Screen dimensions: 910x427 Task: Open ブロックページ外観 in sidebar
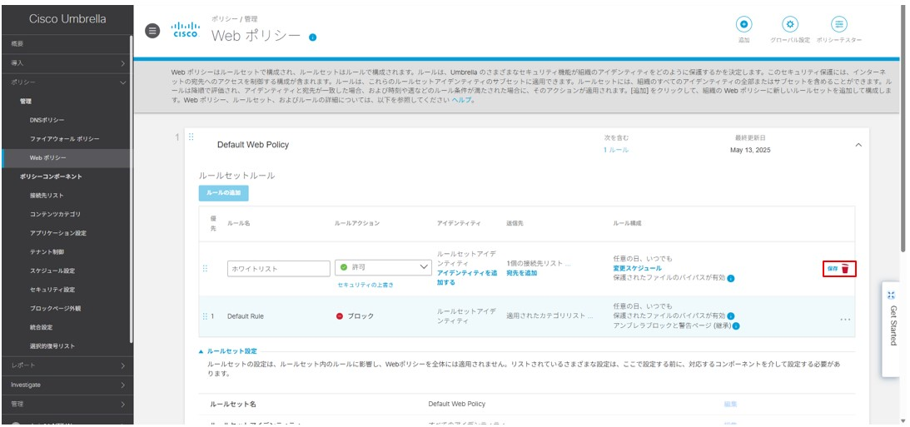click(55, 309)
